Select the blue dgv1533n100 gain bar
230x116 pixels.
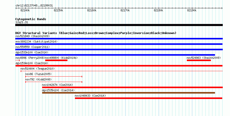click(x=115, y=55)
